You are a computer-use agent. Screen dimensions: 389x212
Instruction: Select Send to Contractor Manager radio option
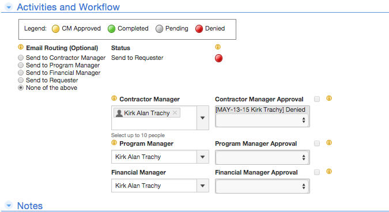(x=21, y=58)
